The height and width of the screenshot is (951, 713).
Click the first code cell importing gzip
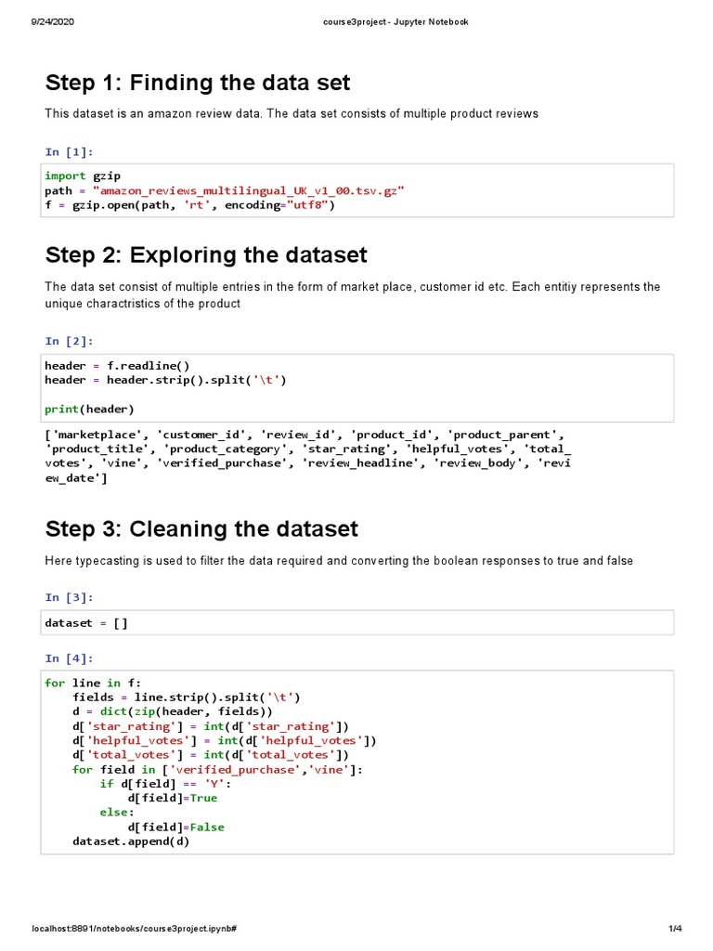(357, 190)
